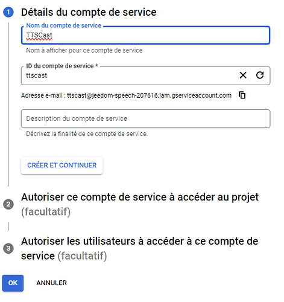The image size is (284, 302).
Task: Click the 'Description du compte de service' box
Action: pos(145,118)
